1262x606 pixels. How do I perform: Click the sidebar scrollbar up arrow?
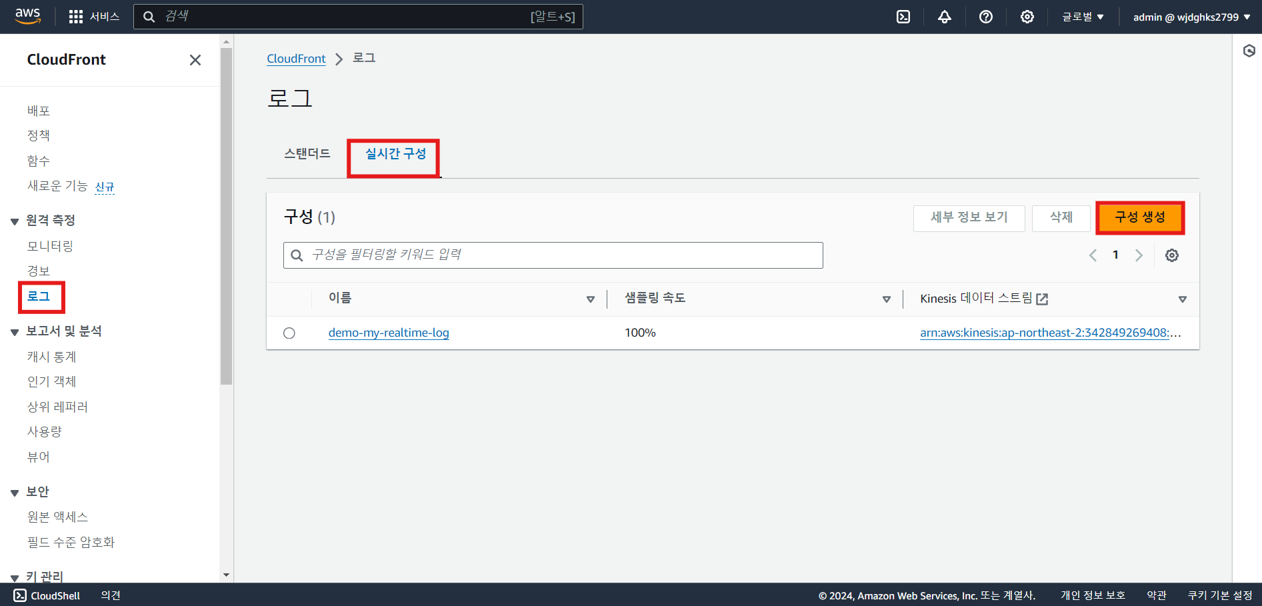coord(226,41)
